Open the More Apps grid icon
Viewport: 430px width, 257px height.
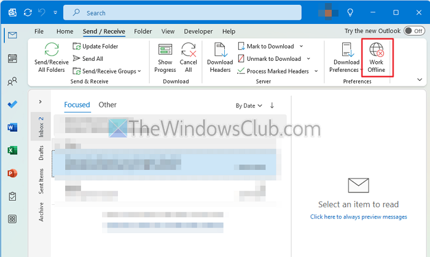tap(12, 219)
